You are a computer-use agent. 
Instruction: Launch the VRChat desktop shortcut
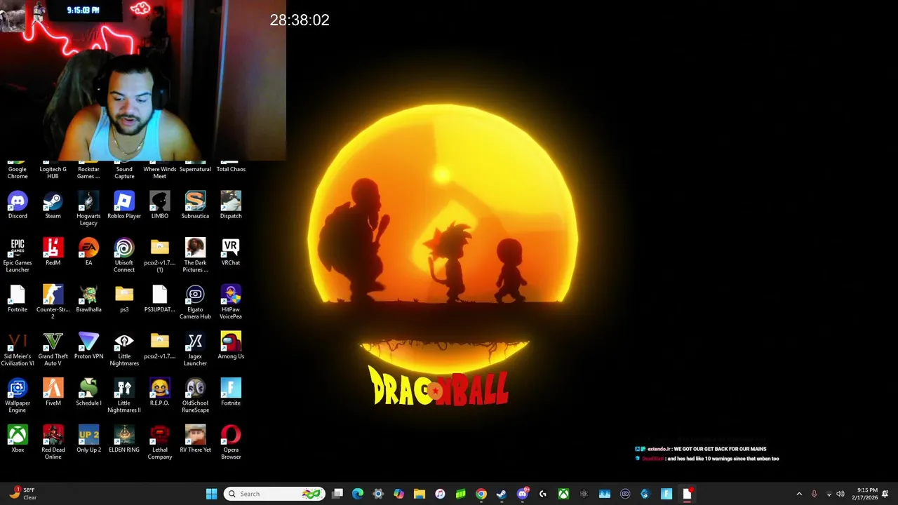point(231,252)
